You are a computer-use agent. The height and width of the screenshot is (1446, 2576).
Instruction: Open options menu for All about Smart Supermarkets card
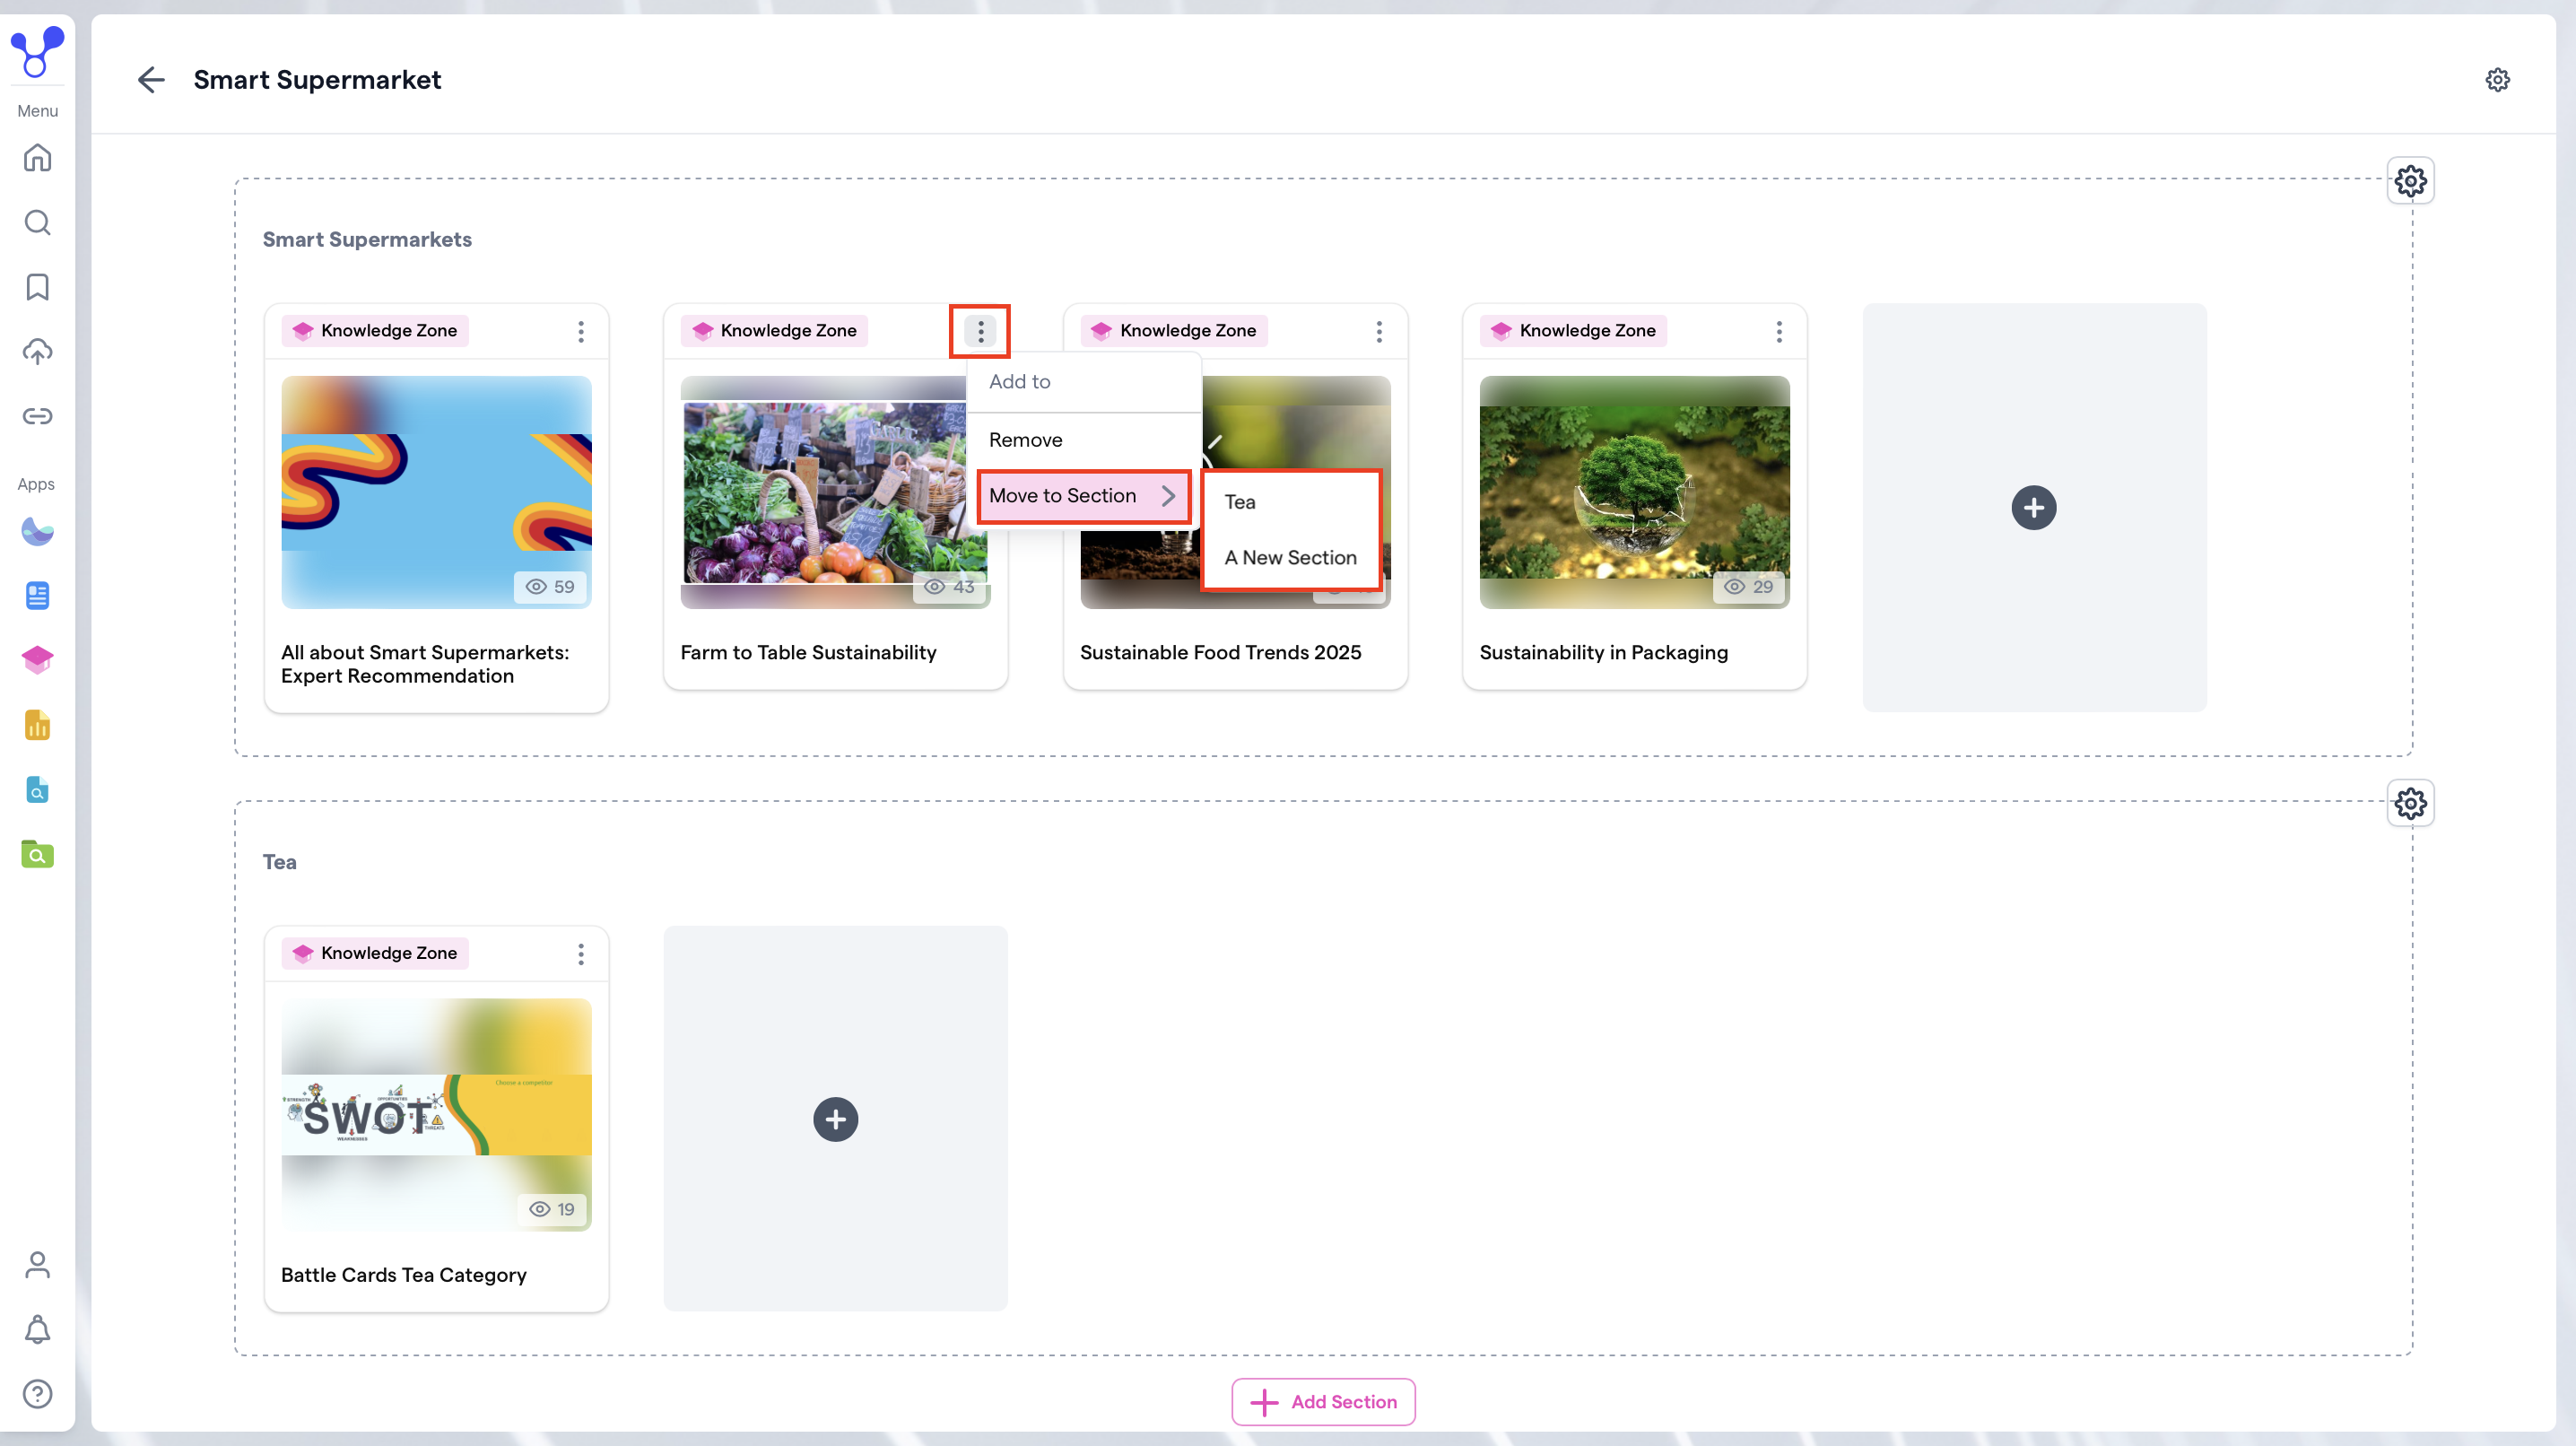[580, 331]
